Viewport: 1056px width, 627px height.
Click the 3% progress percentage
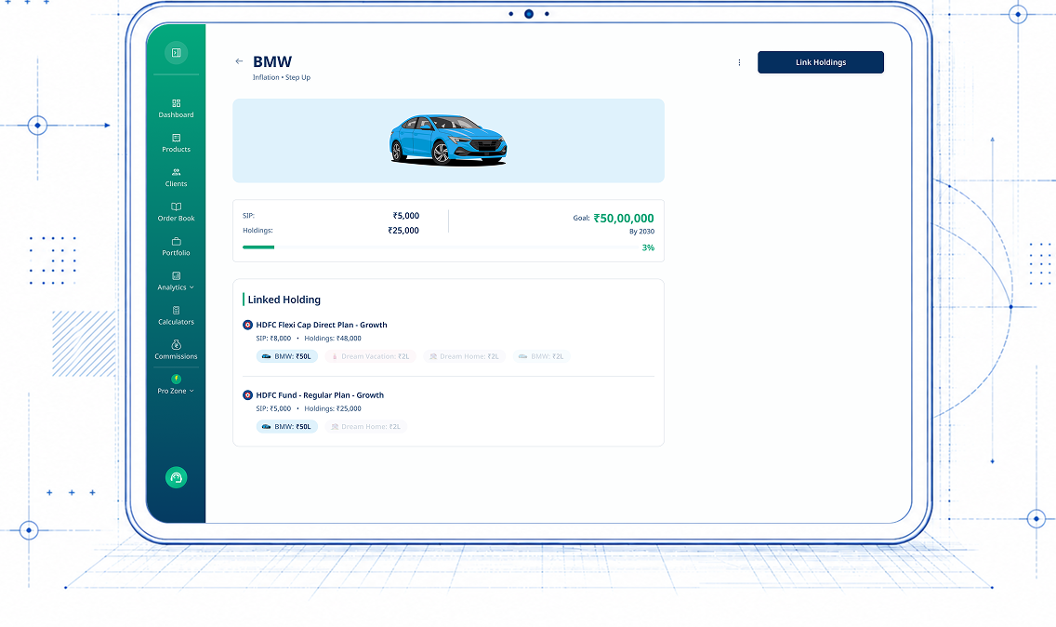point(648,247)
